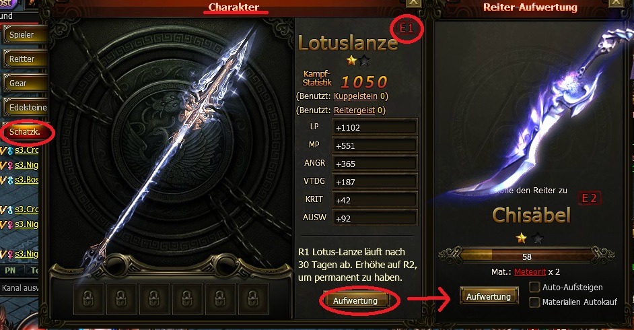Open the Spieler tab

tap(25, 35)
